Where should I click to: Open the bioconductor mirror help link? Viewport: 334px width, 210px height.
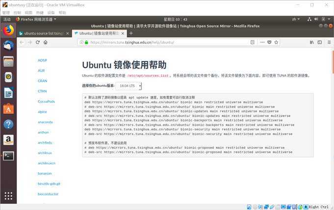click(48, 194)
